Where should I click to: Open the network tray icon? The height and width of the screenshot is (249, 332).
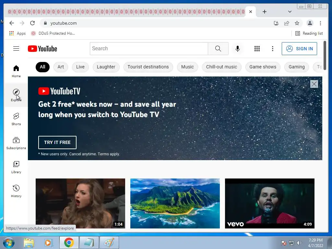point(291,243)
